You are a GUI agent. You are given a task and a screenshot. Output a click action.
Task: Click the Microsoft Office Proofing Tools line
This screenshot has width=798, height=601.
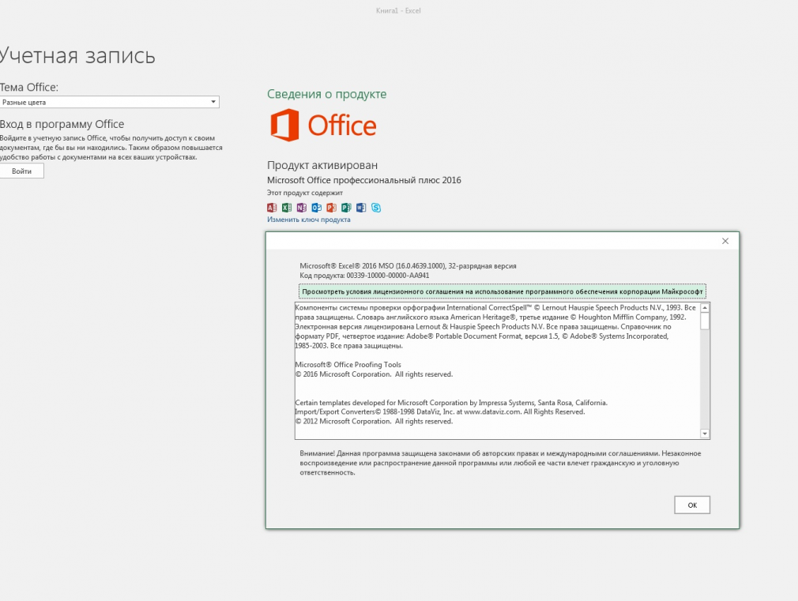(348, 364)
